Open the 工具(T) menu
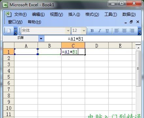This screenshot has height=118, width=144. (111, 14)
